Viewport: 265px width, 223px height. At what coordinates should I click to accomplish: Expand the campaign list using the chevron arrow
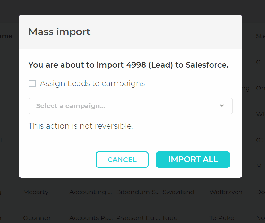point(222,106)
